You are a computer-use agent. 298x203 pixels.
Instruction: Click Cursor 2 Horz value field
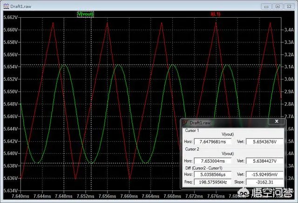coord(214,161)
